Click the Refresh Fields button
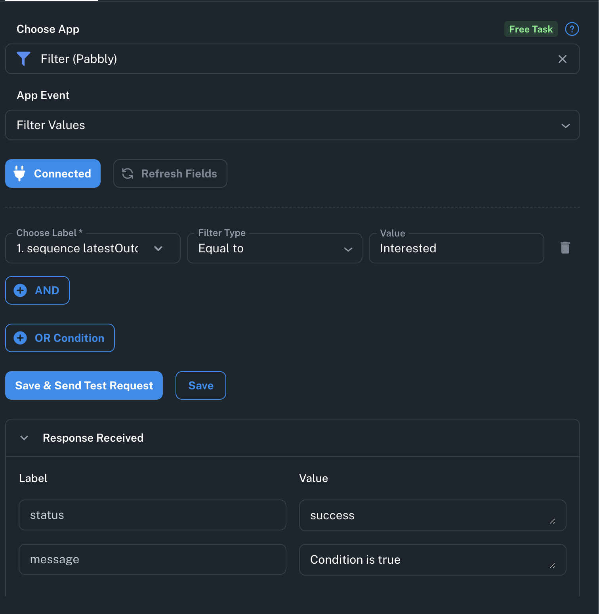599x614 pixels. pos(170,174)
